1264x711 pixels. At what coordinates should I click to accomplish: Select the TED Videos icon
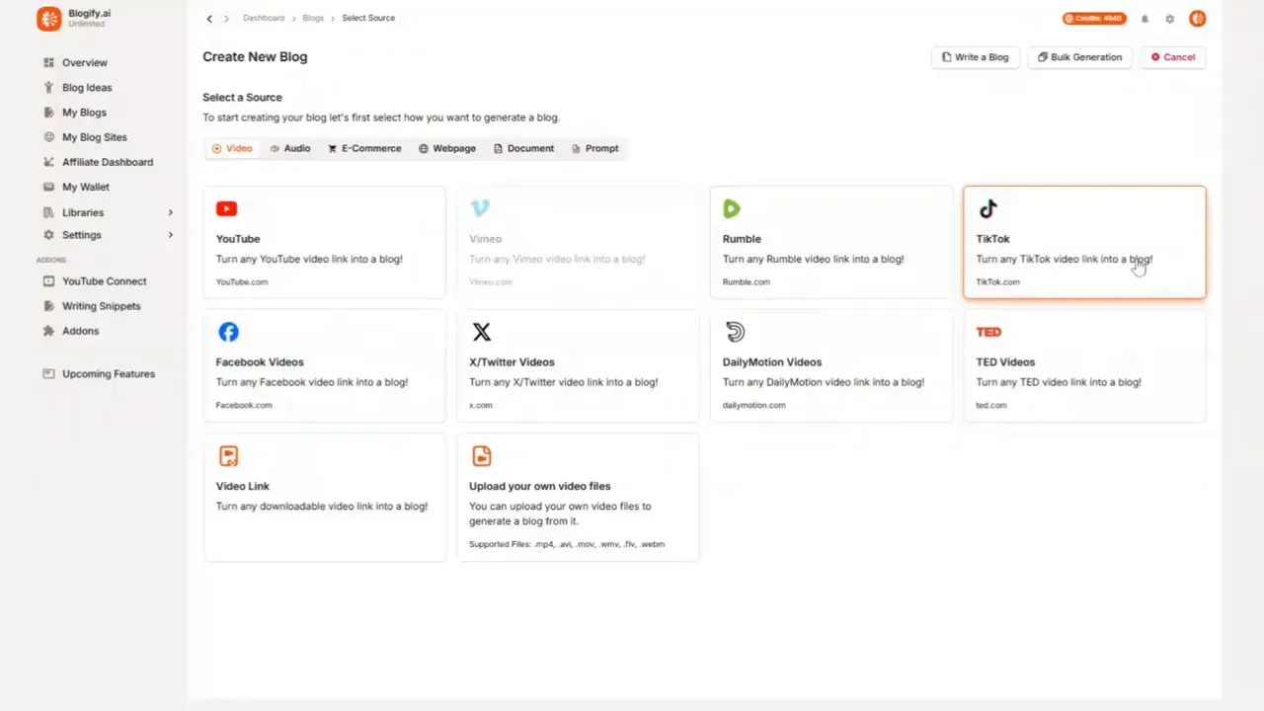tap(988, 332)
